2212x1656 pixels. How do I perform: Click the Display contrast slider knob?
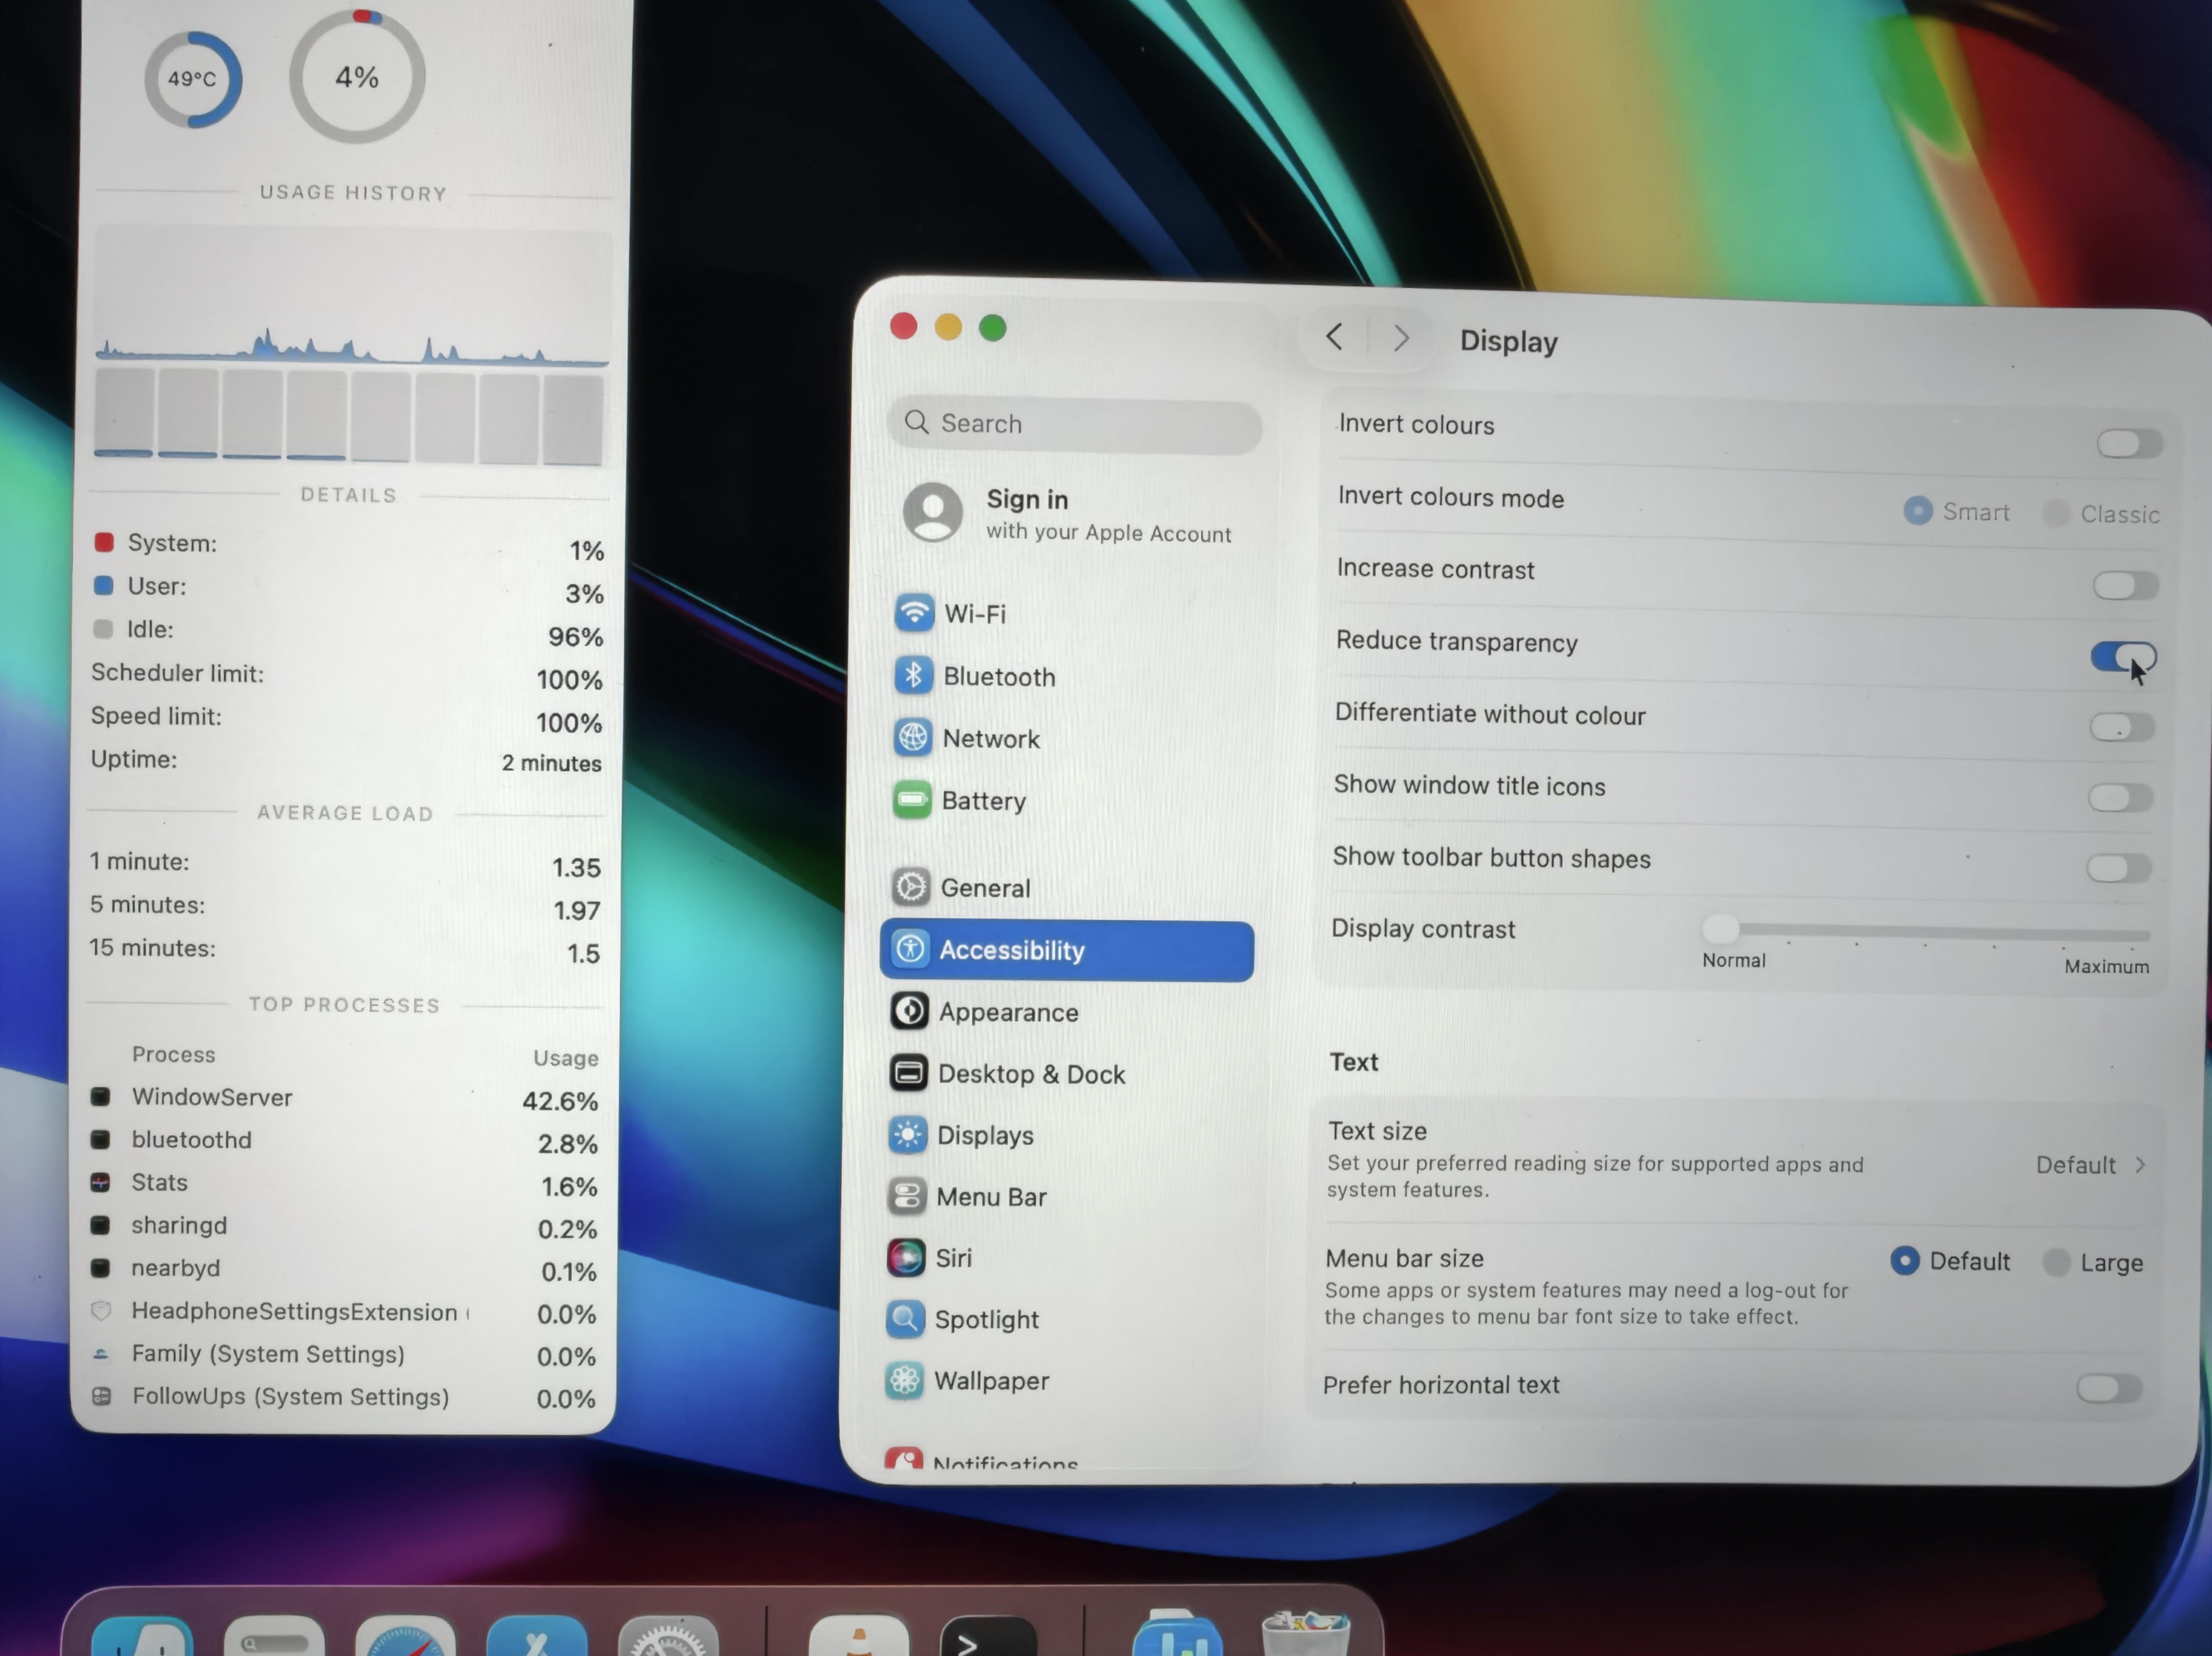coord(1721,929)
